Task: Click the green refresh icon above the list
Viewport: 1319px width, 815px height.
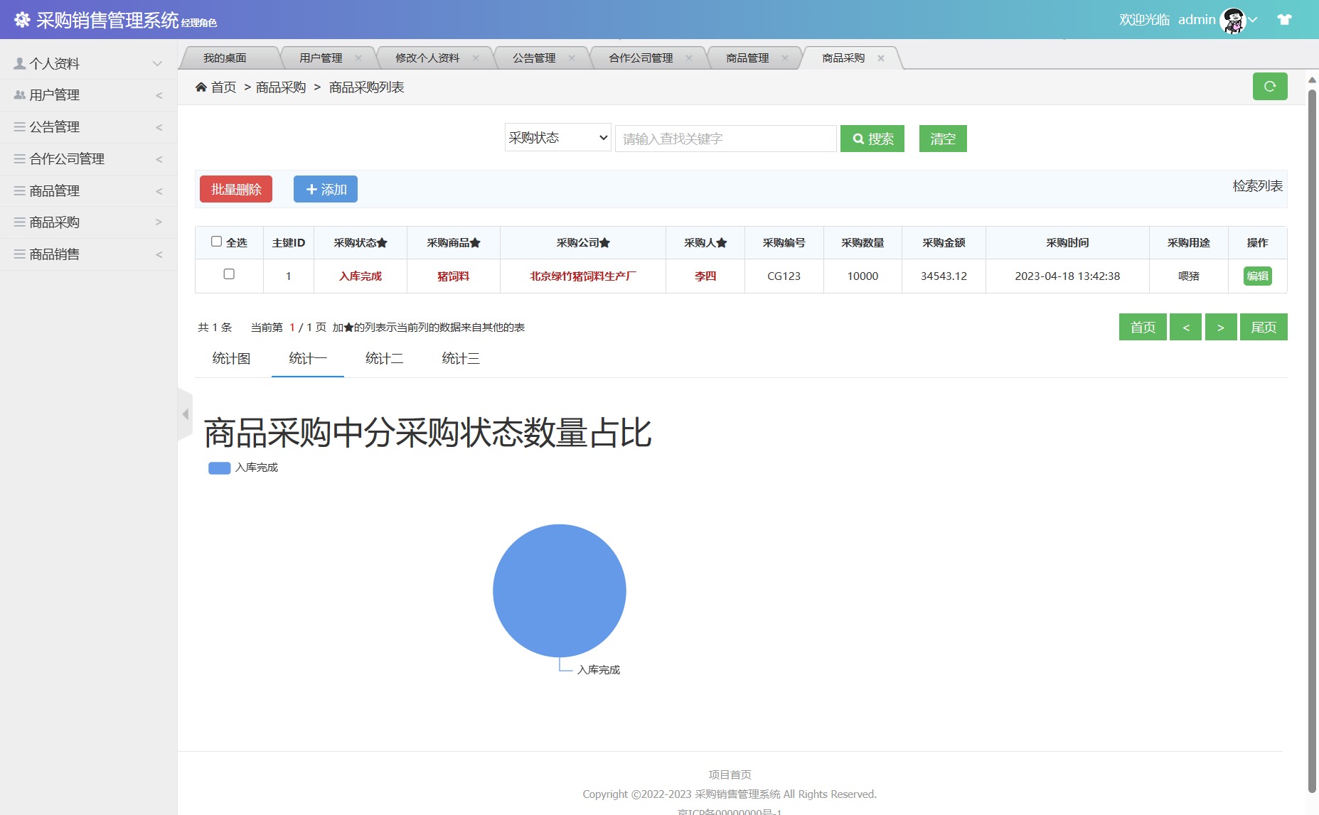Action: coord(1270,86)
